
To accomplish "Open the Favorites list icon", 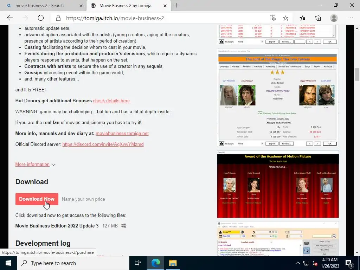I will click(x=302, y=18).
